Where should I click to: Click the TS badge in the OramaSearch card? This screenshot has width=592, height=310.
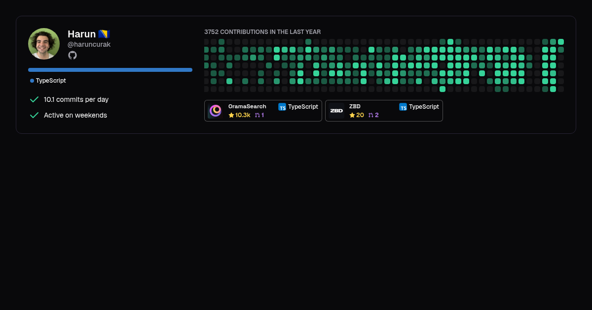282,107
